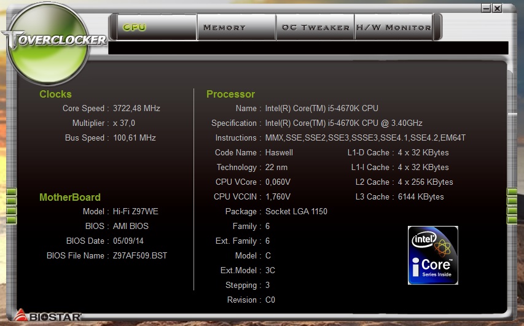524x326 pixels.
Task: Click the green indicator bars on right edge
Action: (x=512, y=206)
